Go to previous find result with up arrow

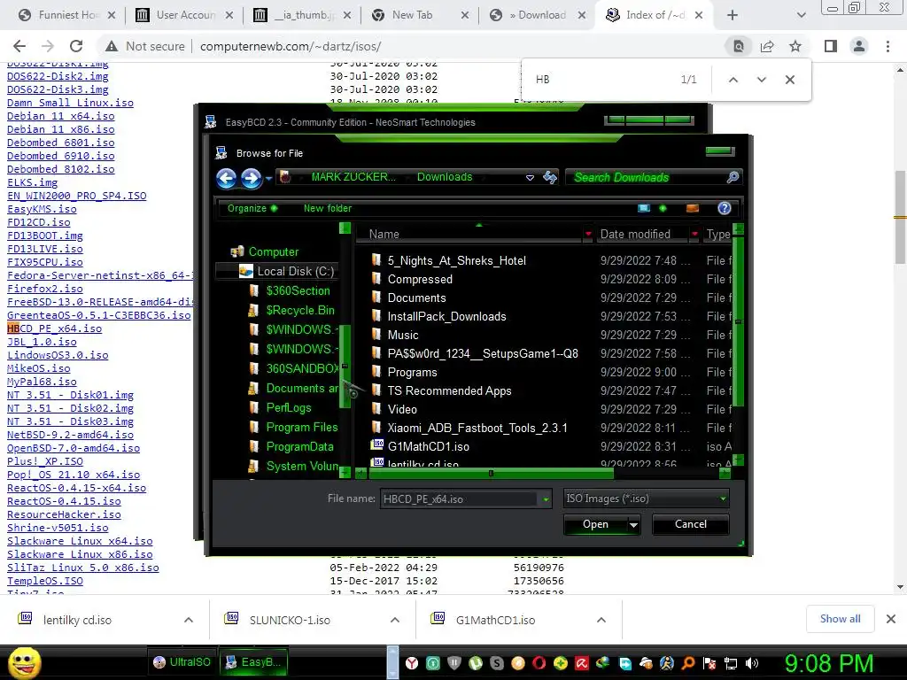point(733,80)
